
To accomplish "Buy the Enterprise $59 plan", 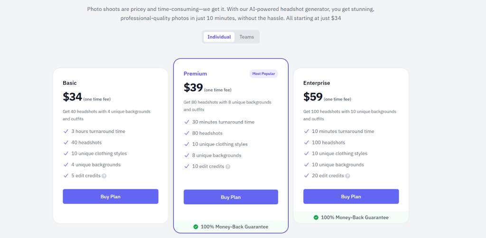I will 351,196.
